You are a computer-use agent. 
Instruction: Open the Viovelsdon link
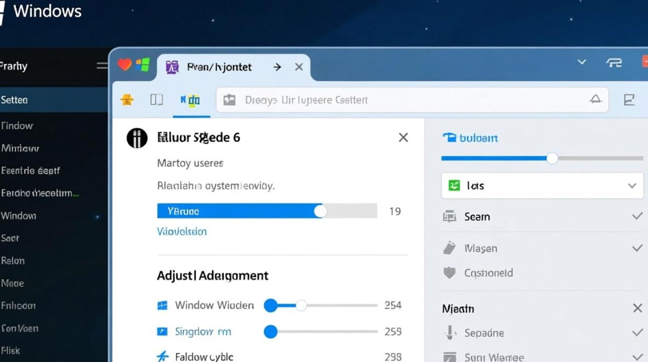[x=182, y=231]
